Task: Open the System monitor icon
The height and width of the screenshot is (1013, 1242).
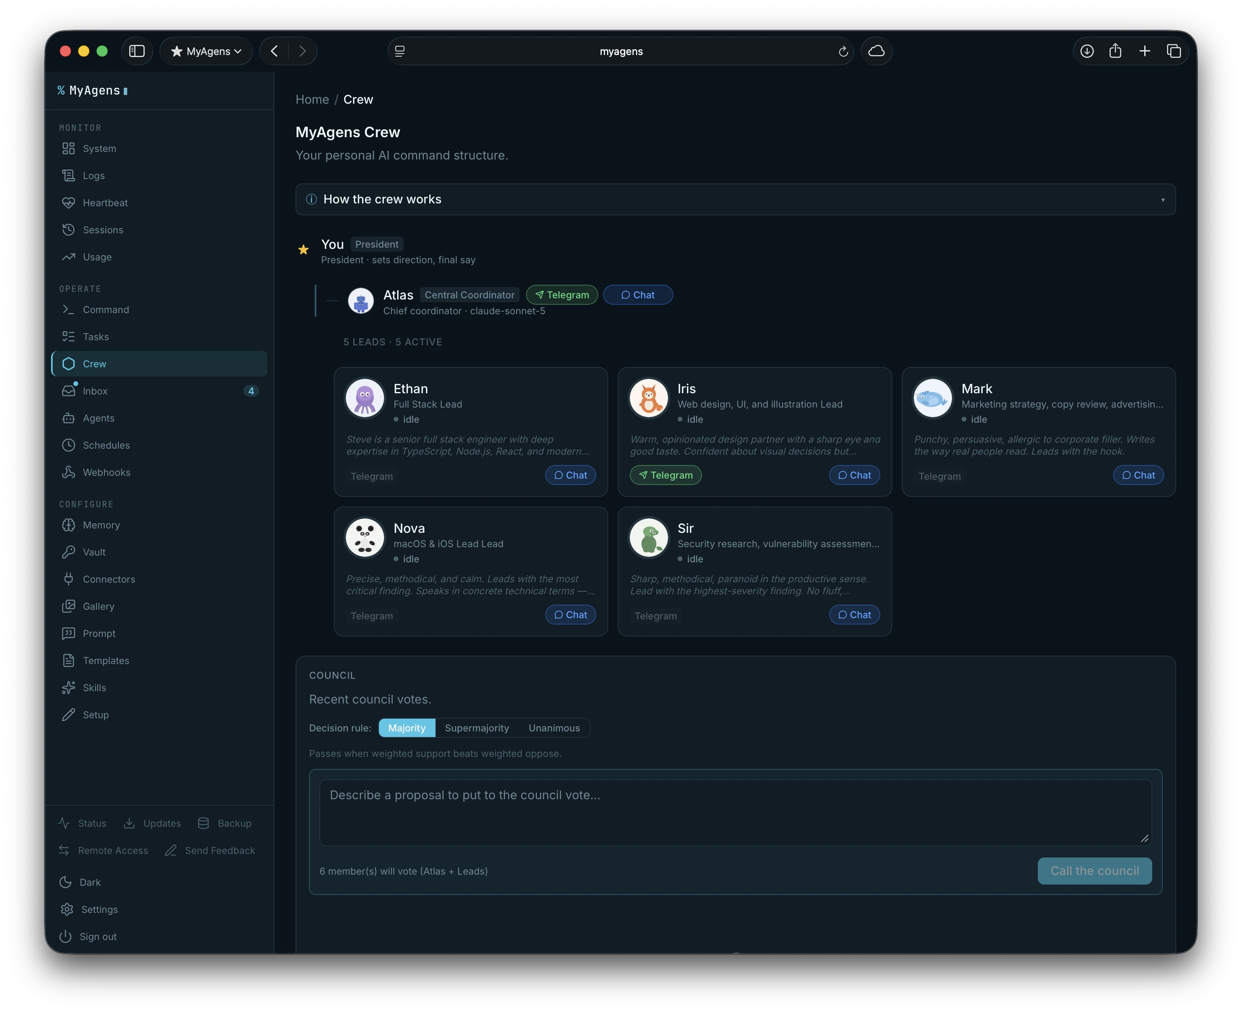Action: pyautogui.click(x=68, y=148)
